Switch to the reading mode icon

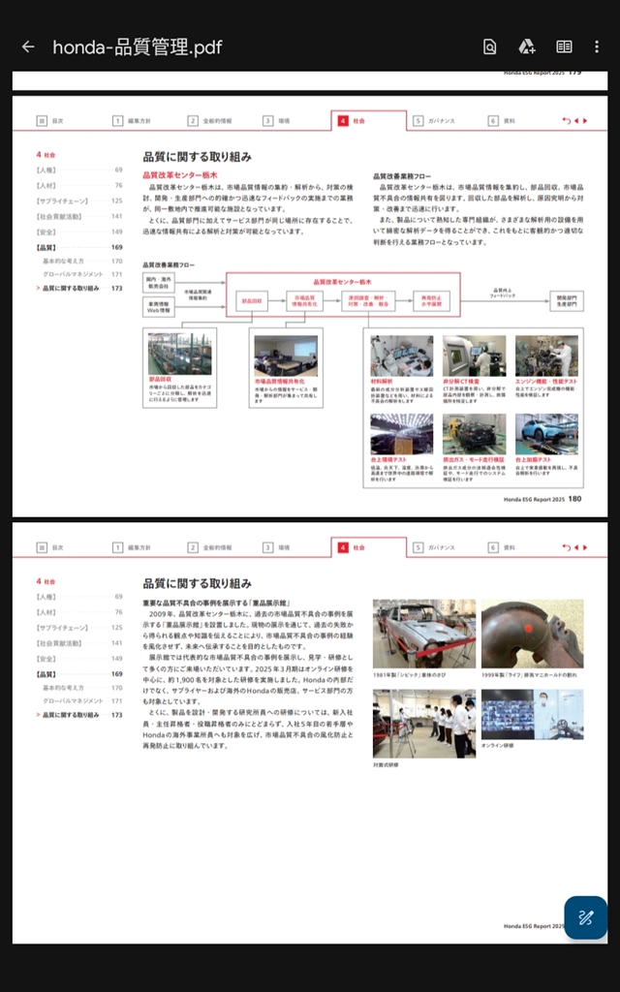point(564,46)
